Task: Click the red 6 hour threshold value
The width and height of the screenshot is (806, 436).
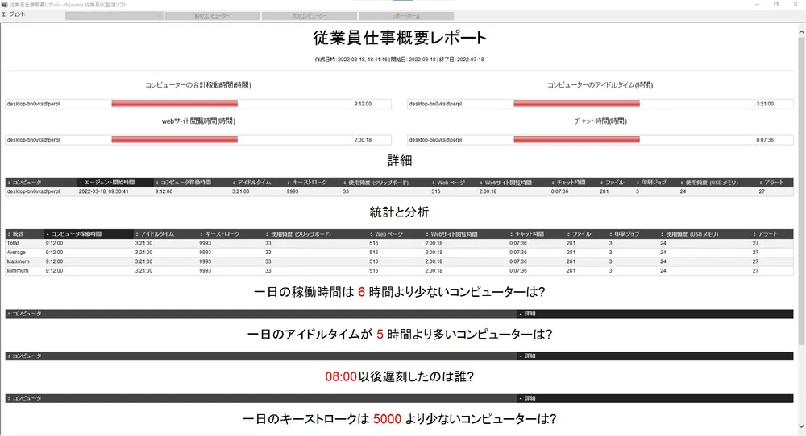Action: pos(361,292)
